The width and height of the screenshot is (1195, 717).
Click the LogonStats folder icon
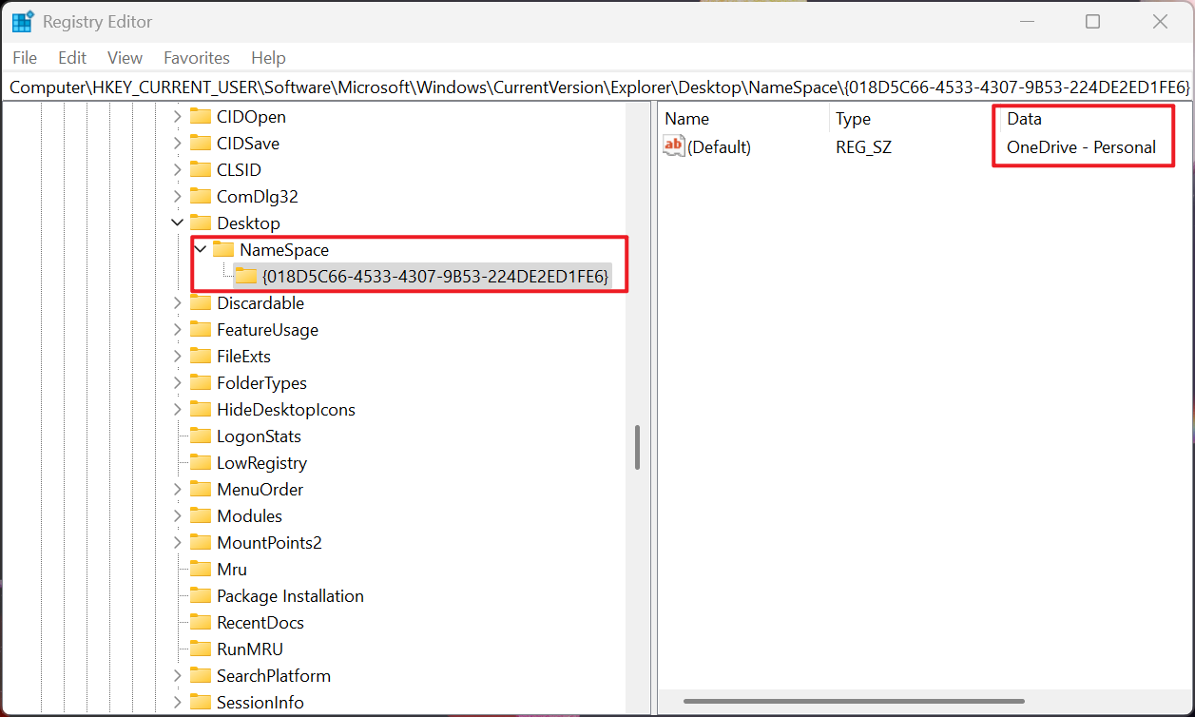tap(200, 436)
